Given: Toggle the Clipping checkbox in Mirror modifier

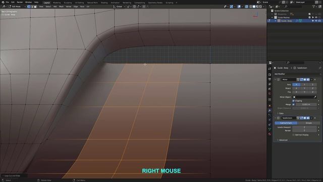Looking at the screenshot, I should (293, 101).
